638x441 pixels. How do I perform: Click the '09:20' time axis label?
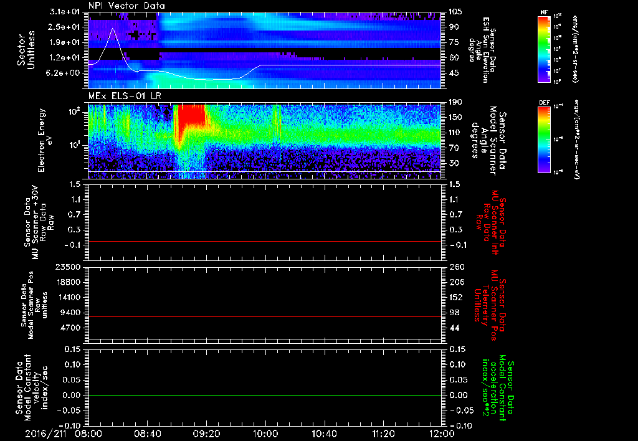[x=206, y=434]
